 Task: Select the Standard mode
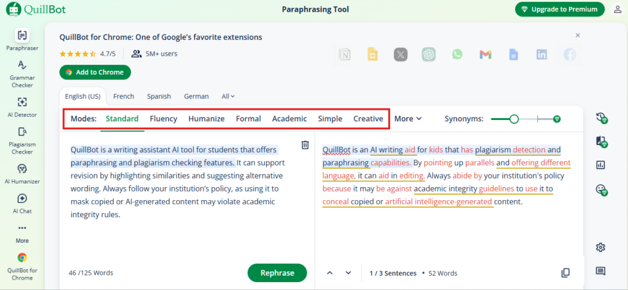tap(122, 119)
